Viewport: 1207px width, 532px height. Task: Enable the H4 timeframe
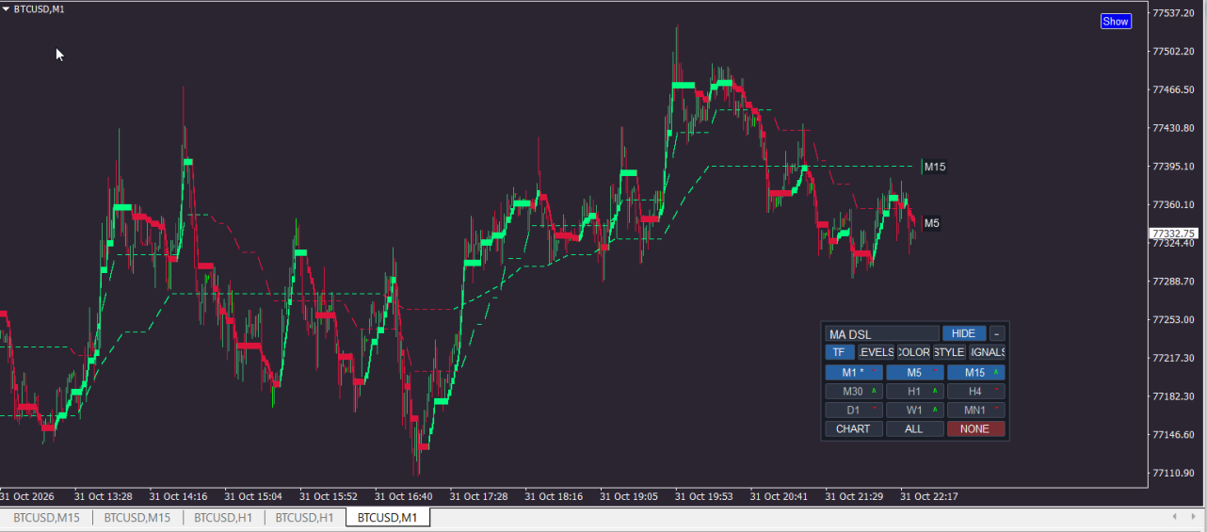coord(976,391)
